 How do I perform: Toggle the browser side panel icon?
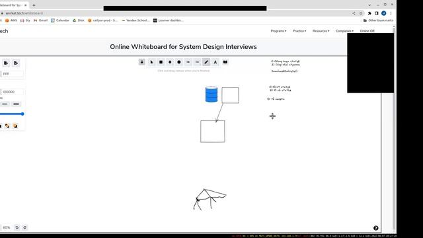click(x=377, y=13)
